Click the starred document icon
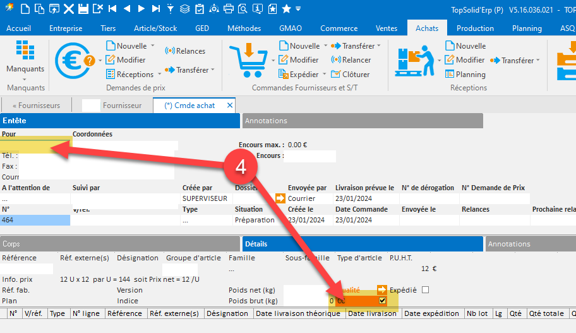Image resolution: width=576 pixels, height=333 pixels. pyautogui.click(x=272, y=8)
